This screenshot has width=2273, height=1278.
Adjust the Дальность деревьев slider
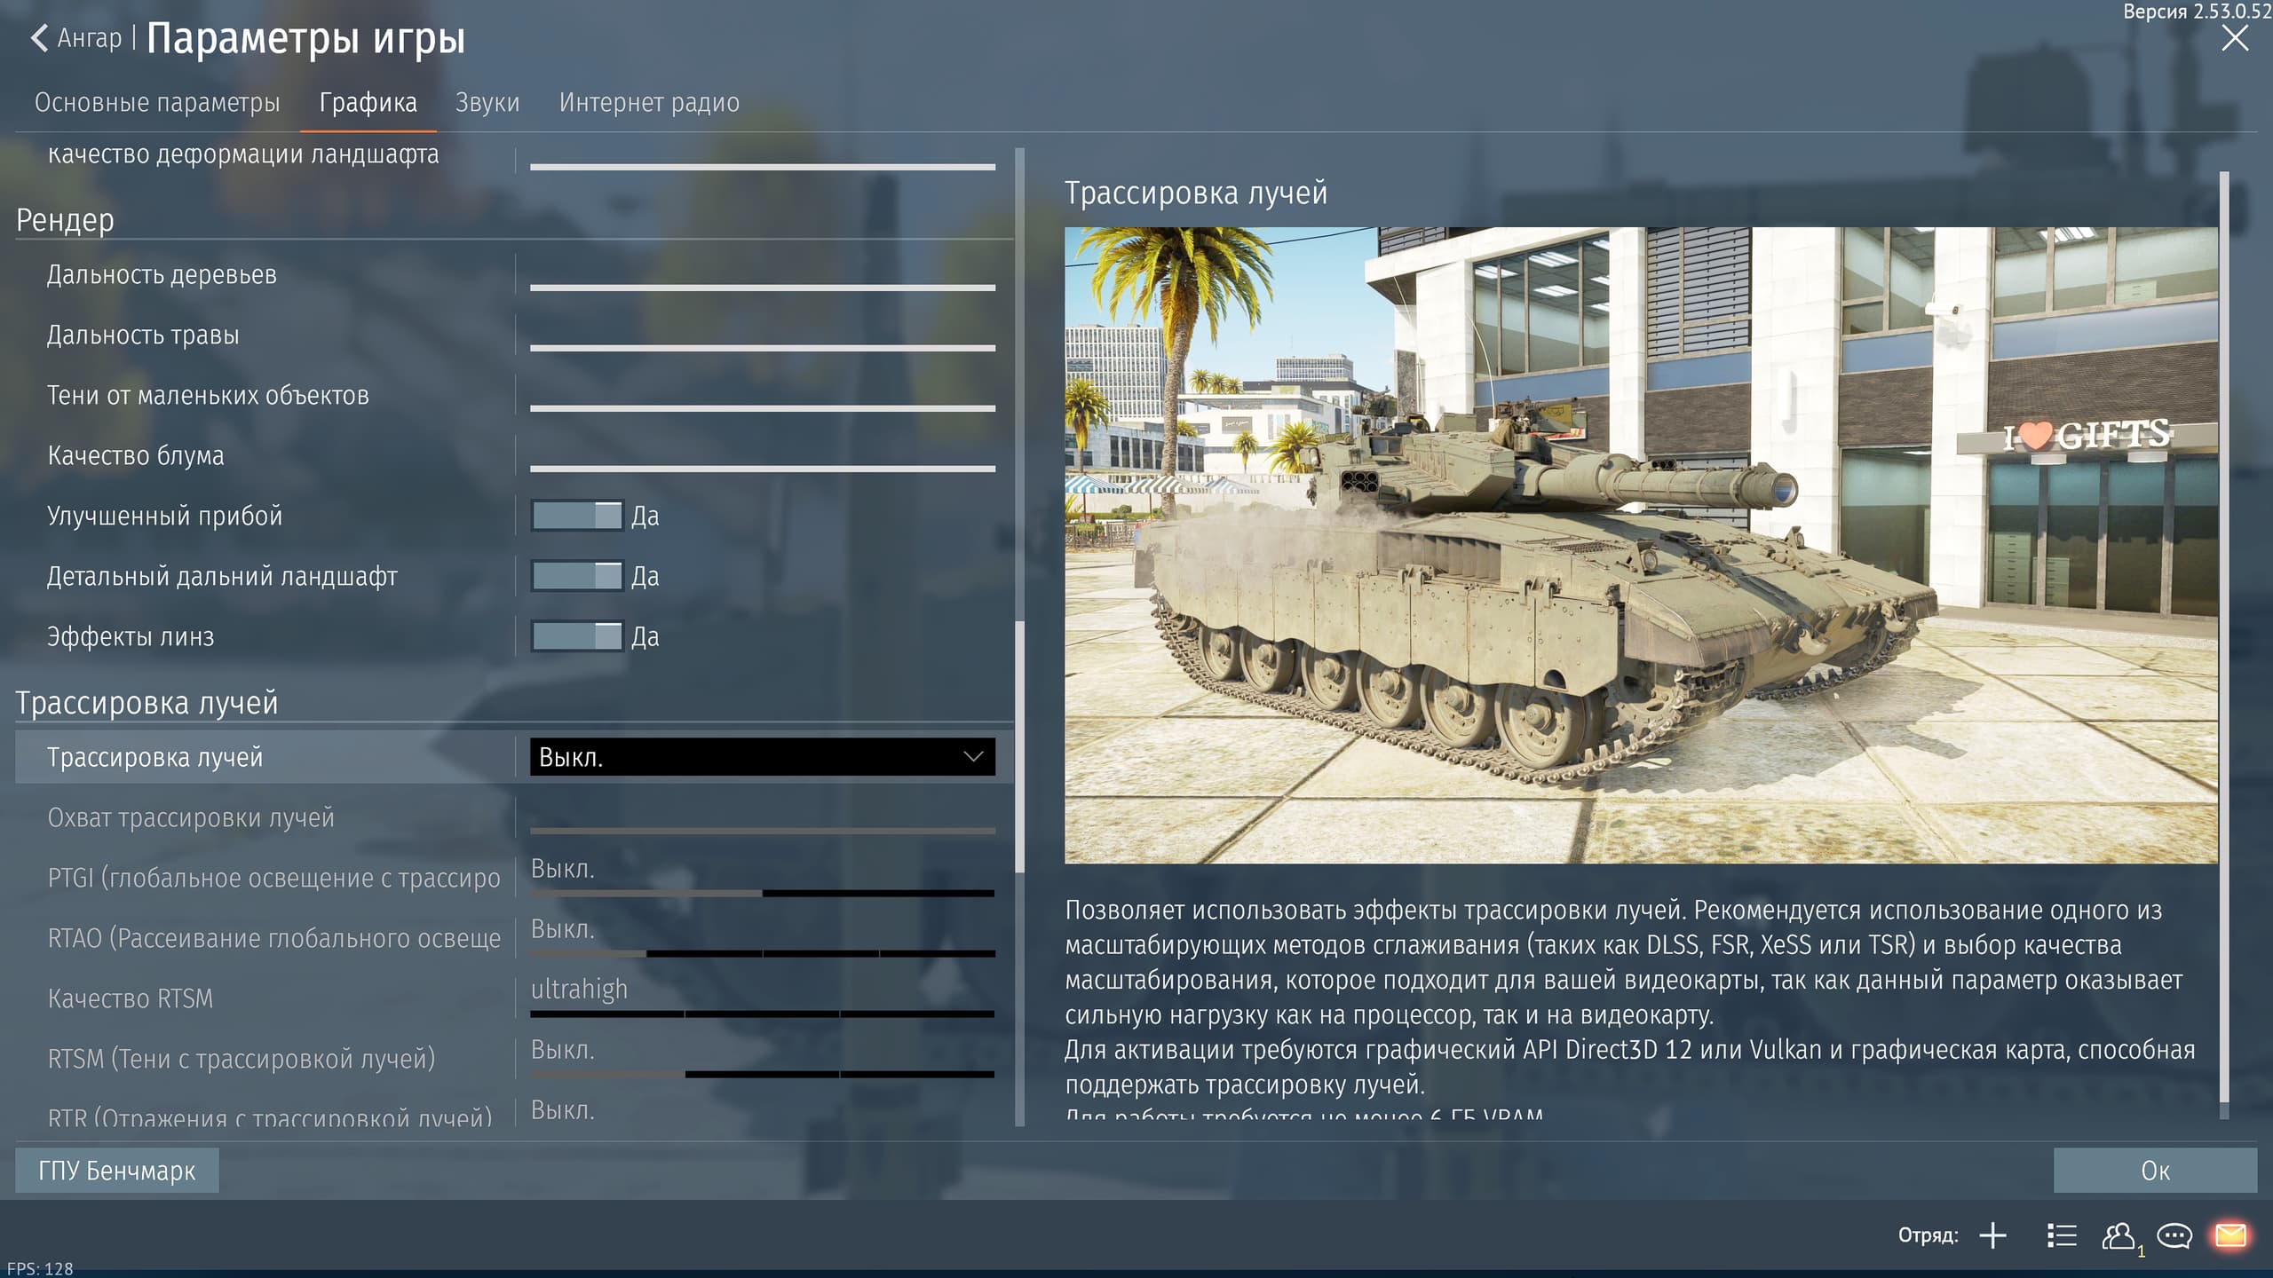[762, 288]
